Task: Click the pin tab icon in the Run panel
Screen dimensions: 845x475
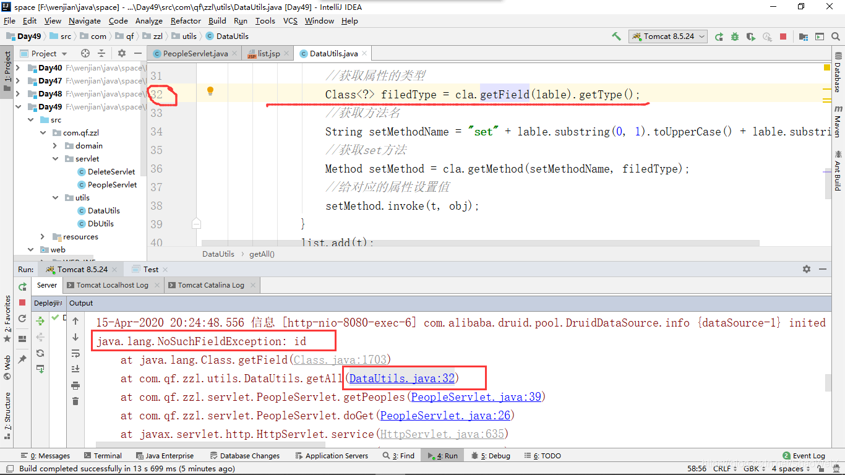Action: pos(22,359)
